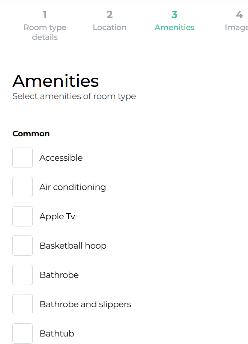
Task: Click the "Bathtub" label text
Action: point(57,333)
